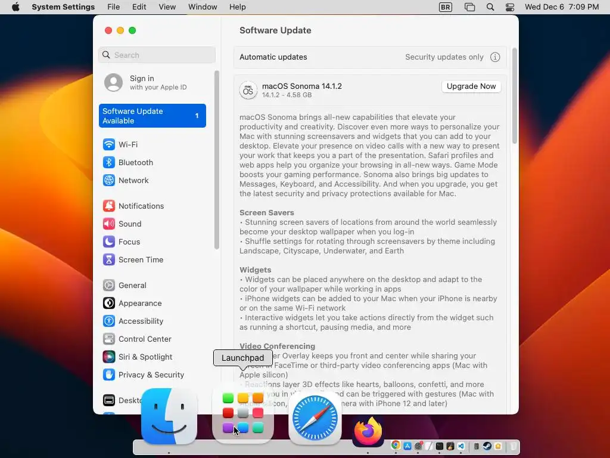This screenshot has height=458, width=610.
Task: Click the info icon beside Security updates only
Action: click(x=495, y=57)
